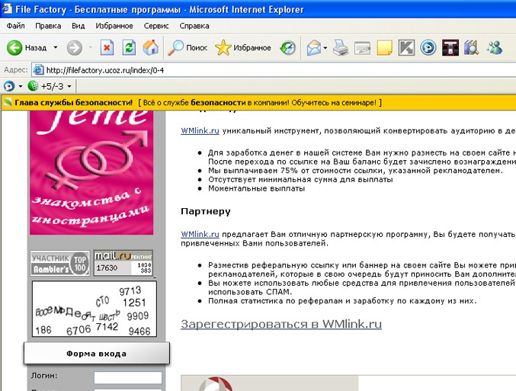Click the text Моментальные выплаты
The width and height of the screenshot is (516, 391).
tap(256, 188)
